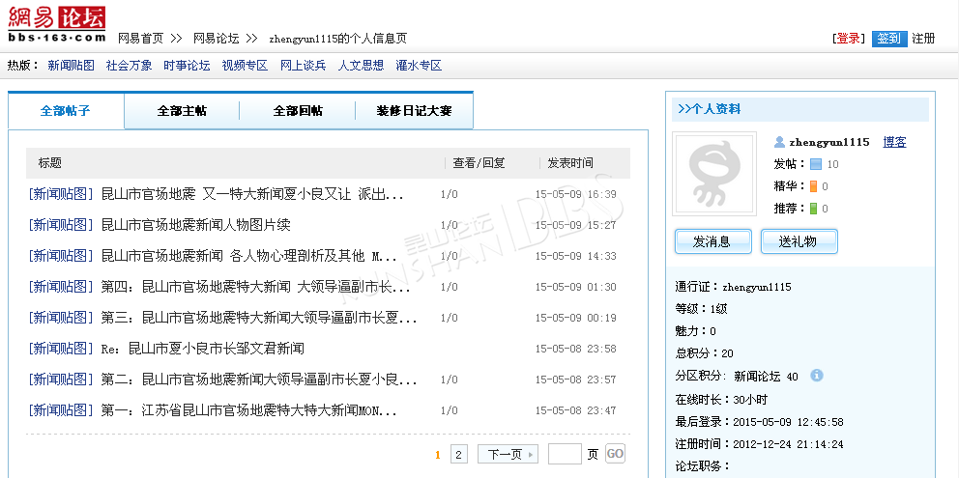Click the user icon beside zhengyun1115
The image size is (959, 478).
coord(779,142)
